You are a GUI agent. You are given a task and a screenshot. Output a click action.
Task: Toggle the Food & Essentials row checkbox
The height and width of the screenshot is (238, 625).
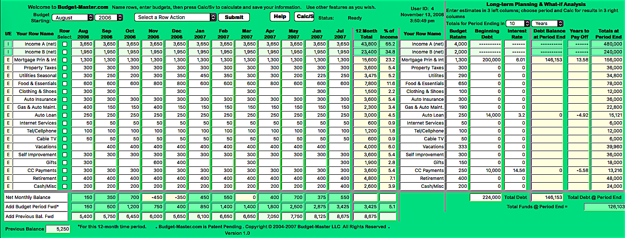coord(65,84)
